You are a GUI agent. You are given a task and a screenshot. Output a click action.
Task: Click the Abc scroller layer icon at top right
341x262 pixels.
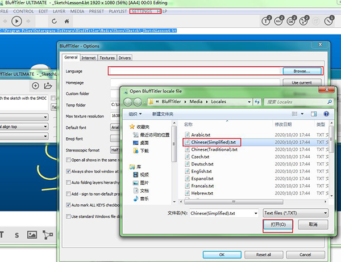(278, 21)
